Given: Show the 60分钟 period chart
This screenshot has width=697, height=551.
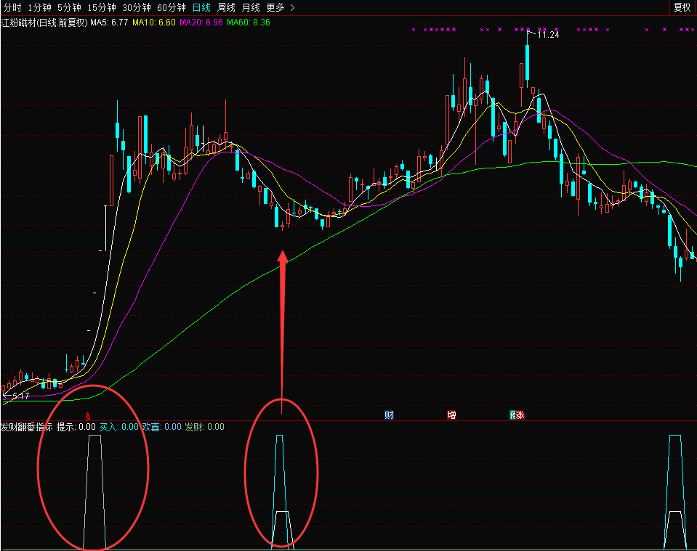Looking at the screenshot, I should coord(172,7).
